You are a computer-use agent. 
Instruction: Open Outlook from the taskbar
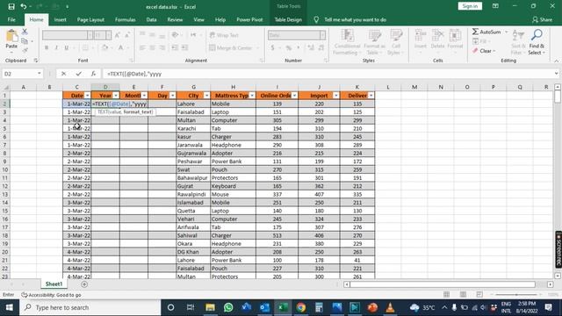point(265,307)
